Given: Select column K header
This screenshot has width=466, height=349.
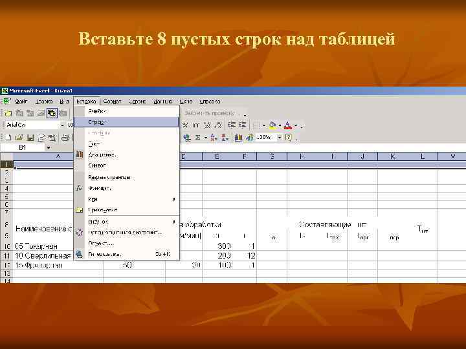Looking at the screenshot, I should click(x=393, y=156).
